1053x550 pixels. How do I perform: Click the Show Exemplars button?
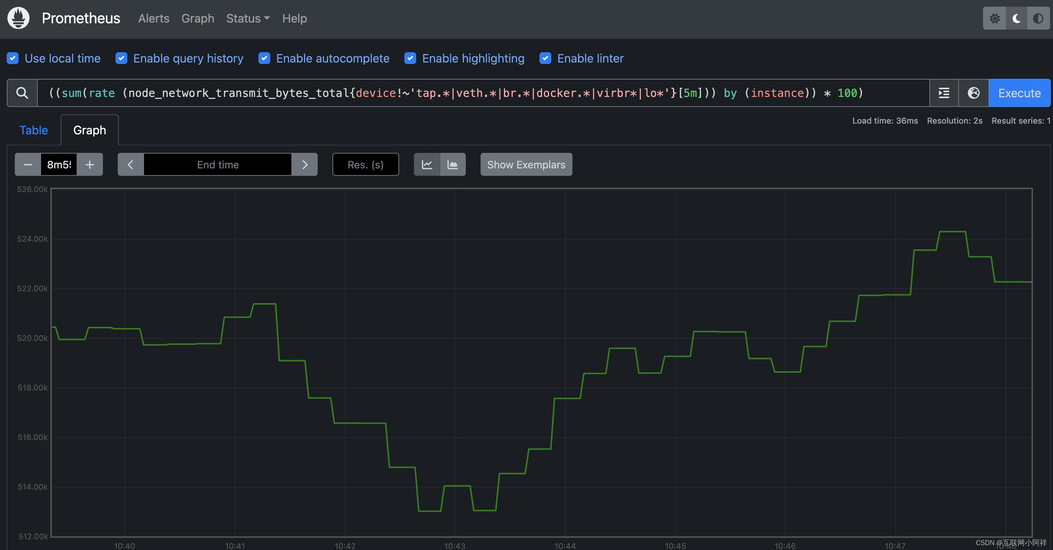pos(526,164)
